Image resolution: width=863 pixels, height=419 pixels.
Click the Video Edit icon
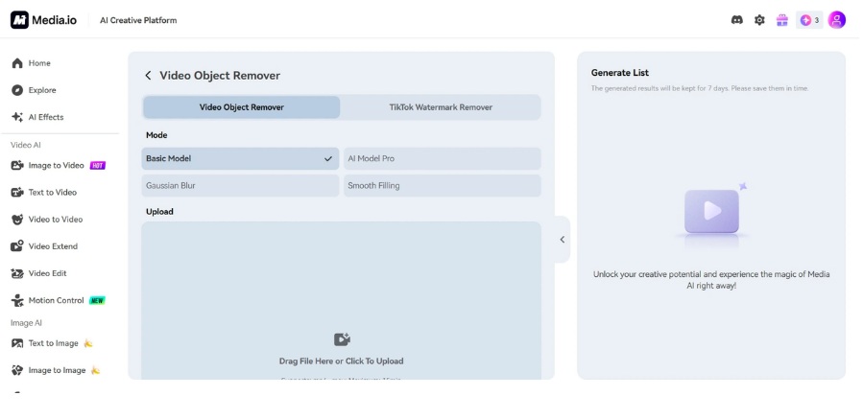tap(17, 273)
